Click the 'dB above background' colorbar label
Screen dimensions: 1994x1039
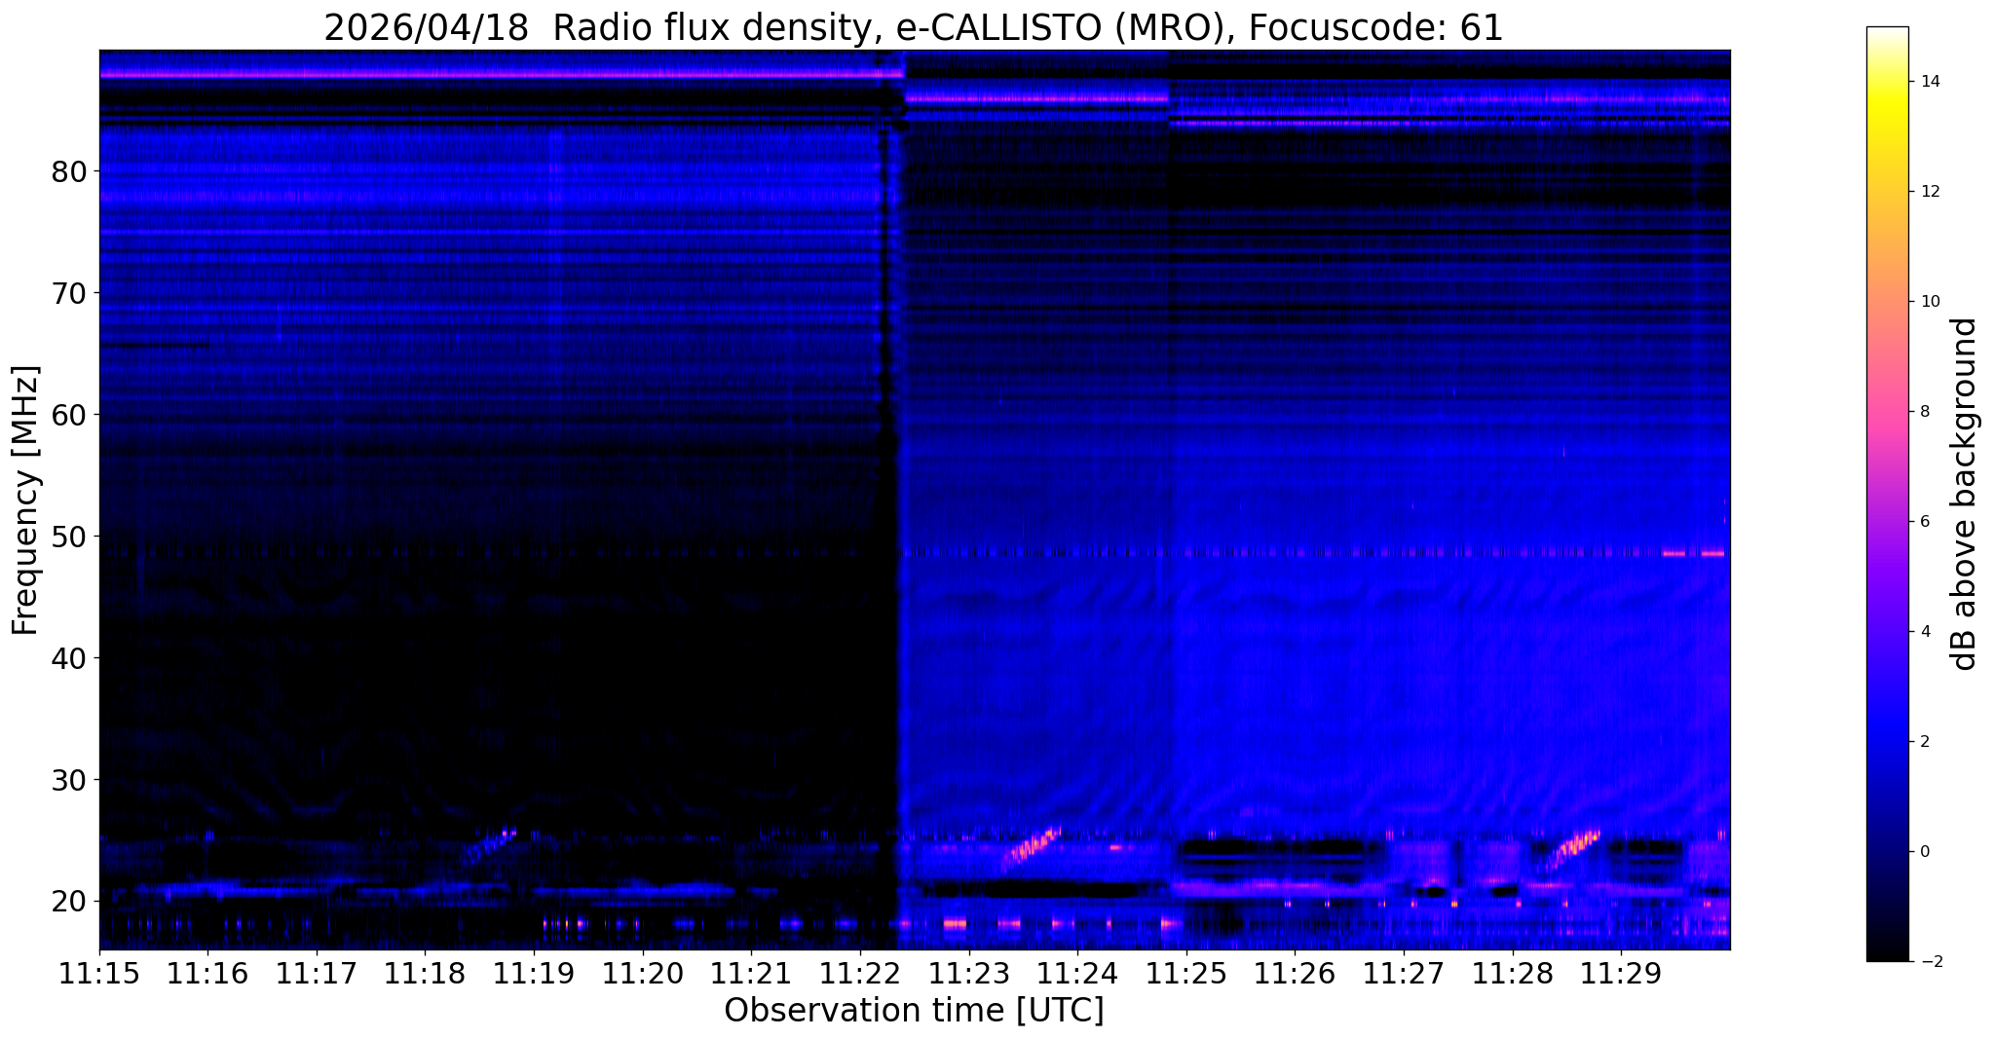click(x=1965, y=494)
